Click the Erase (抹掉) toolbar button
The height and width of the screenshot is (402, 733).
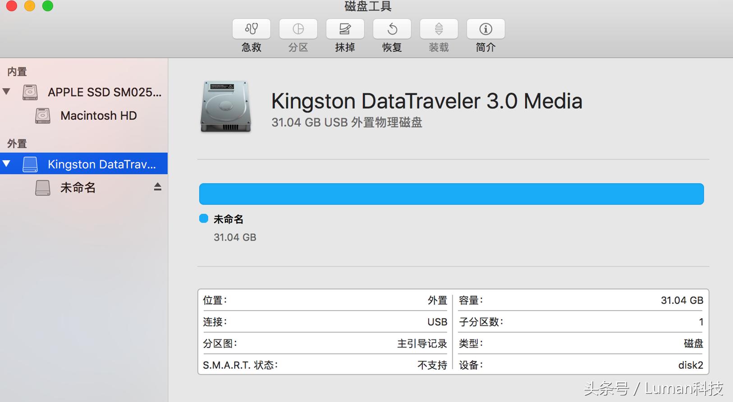(345, 29)
